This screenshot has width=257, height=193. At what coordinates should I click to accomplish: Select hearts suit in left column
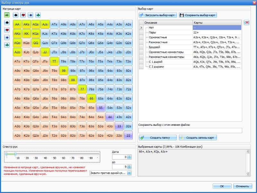coord(7,30)
